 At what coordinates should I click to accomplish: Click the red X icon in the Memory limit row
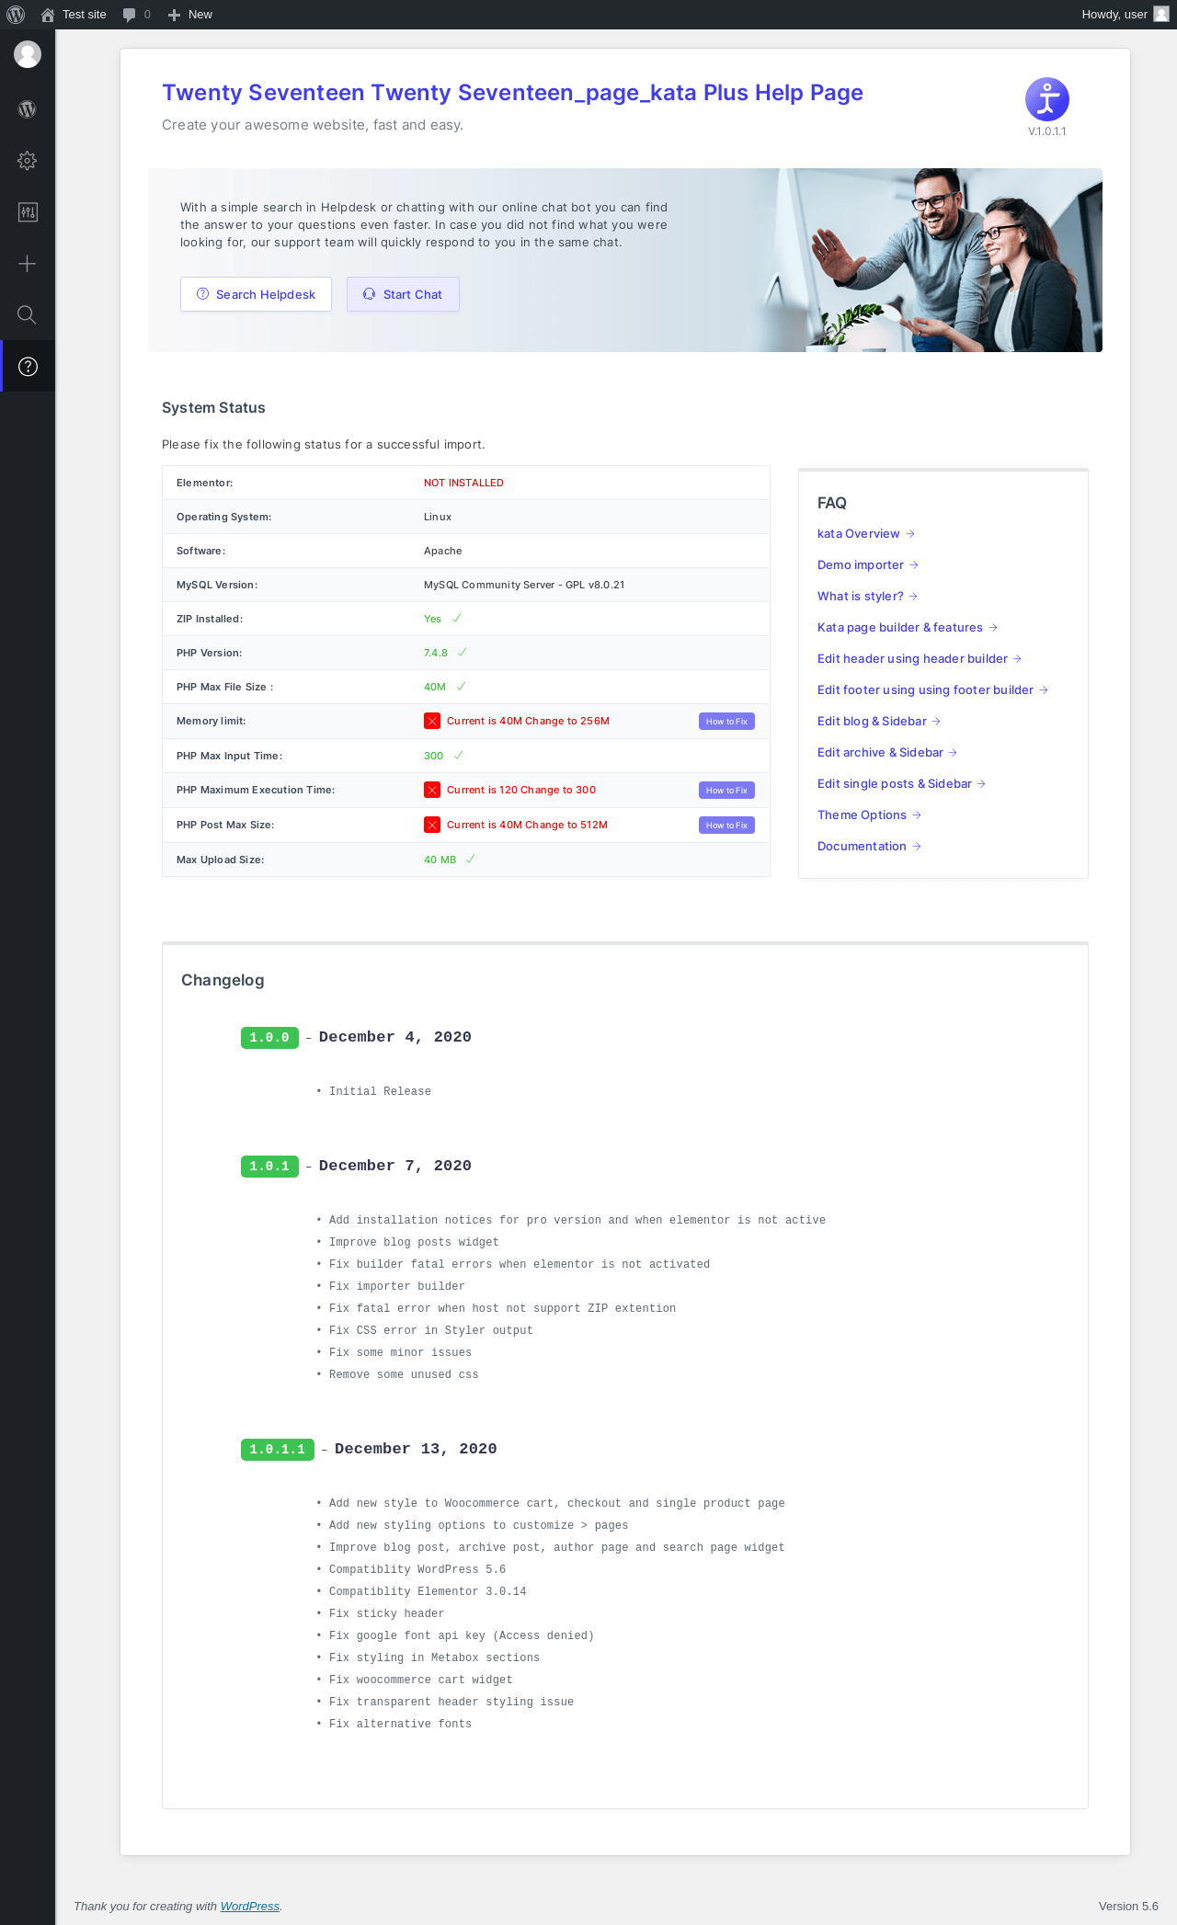click(x=432, y=721)
